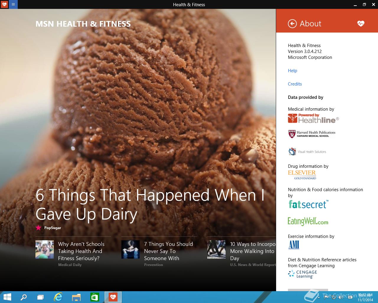378x303 pixels.
Task: Click the Elsevier Gold Standard logo
Action: tap(302, 175)
